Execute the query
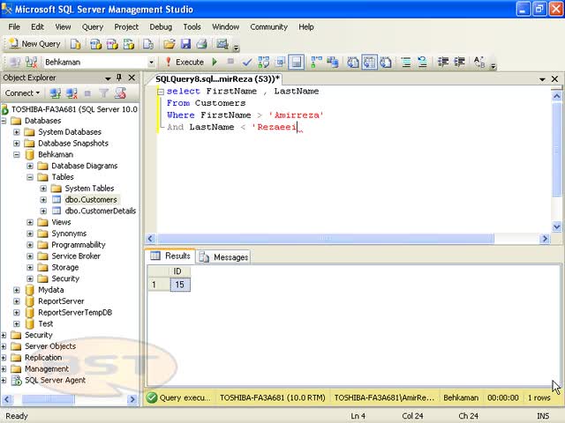 point(185,63)
